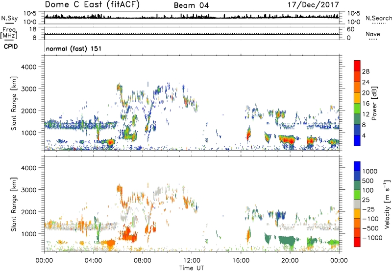The width and height of the screenshot is (392, 271).
Task: Click the 'Beam 04' label
Action: coord(191,5)
